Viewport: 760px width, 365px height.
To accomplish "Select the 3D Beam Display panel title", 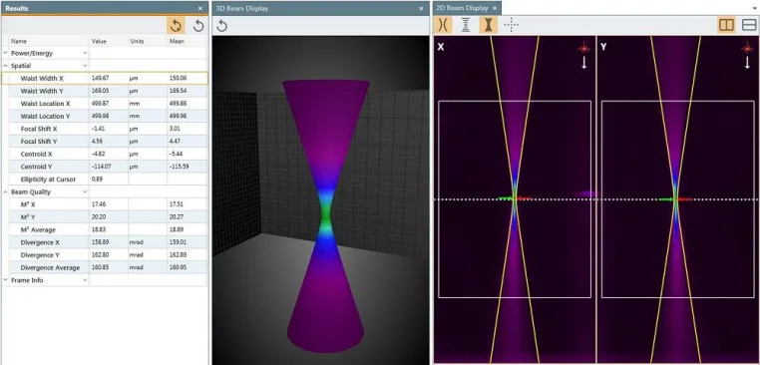I will (x=241, y=8).
